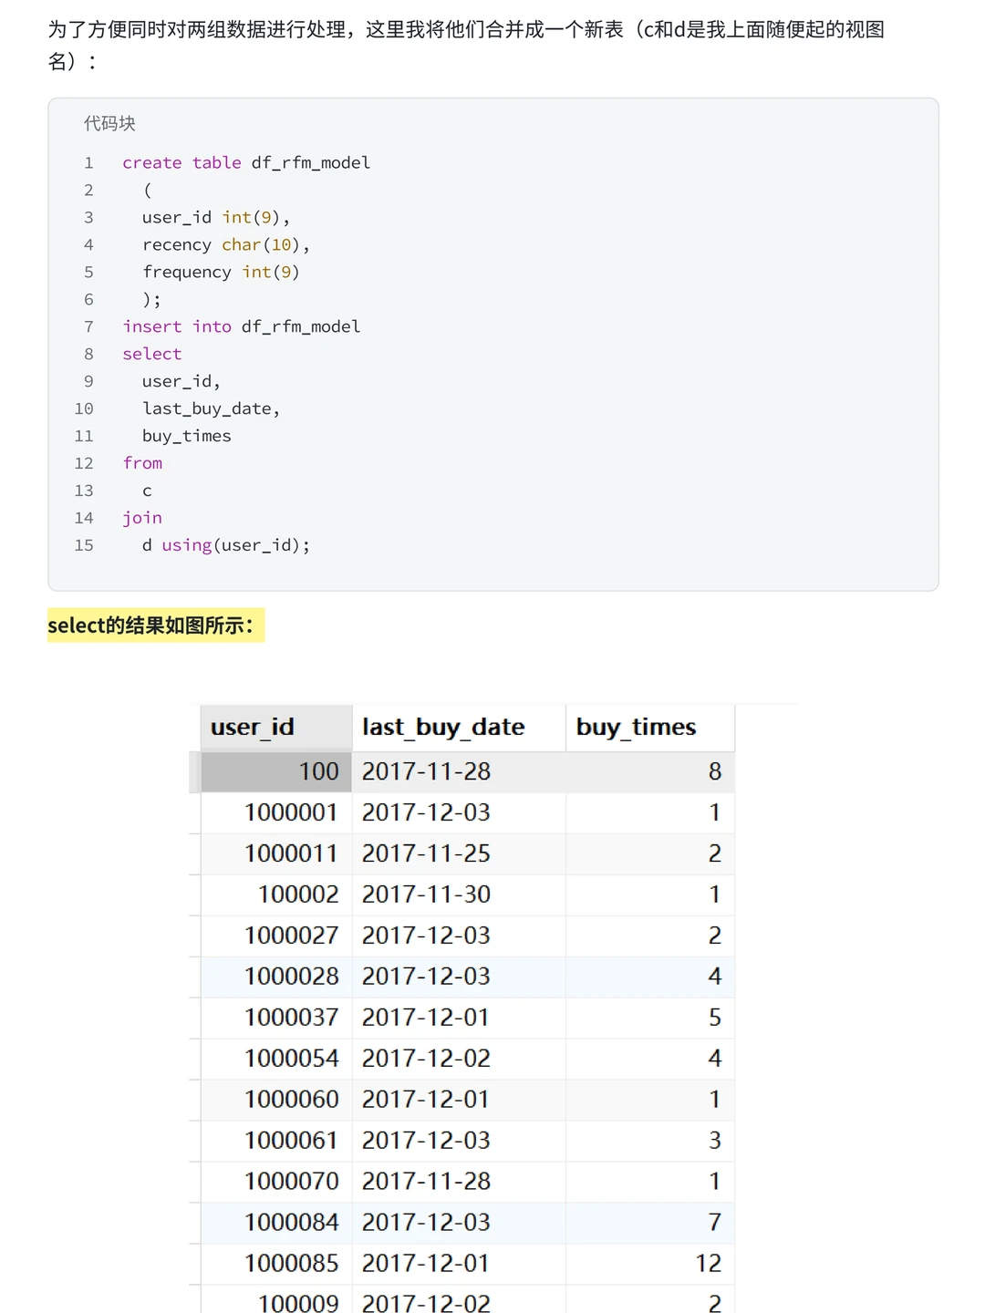
Task: Click line number 7 in code block
Action: (x=88, y=326)
